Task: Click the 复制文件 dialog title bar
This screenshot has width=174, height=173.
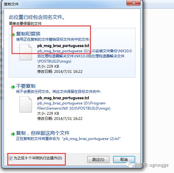Action: (64, 4)
